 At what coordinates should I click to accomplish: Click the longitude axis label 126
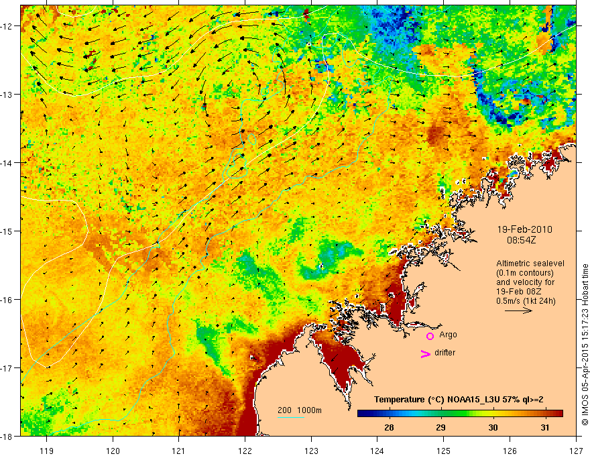[x=510, y=451]
